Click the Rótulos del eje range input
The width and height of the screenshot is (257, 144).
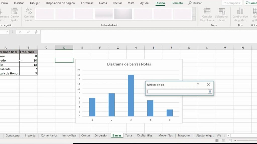point(177,92)
